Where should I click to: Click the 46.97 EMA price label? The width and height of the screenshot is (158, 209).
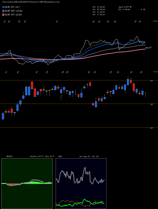pyautogui.click(x=149, y=48)
